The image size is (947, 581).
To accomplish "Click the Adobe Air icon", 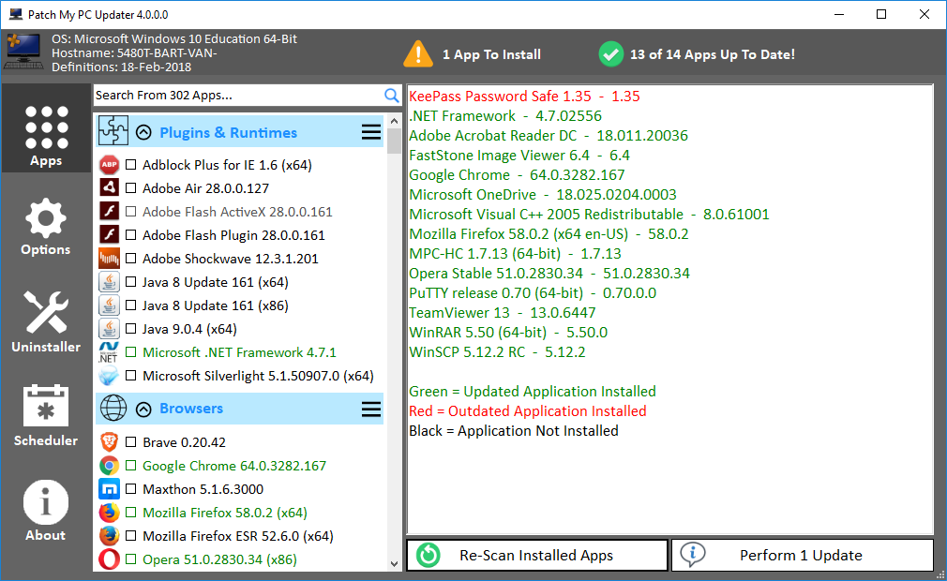I will (x=110, y=187).
